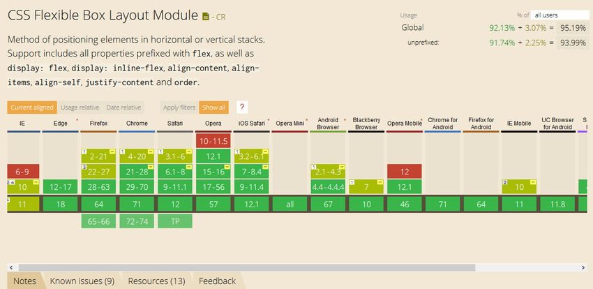Click the UC Browser for Android header

[x=558, y=124]
